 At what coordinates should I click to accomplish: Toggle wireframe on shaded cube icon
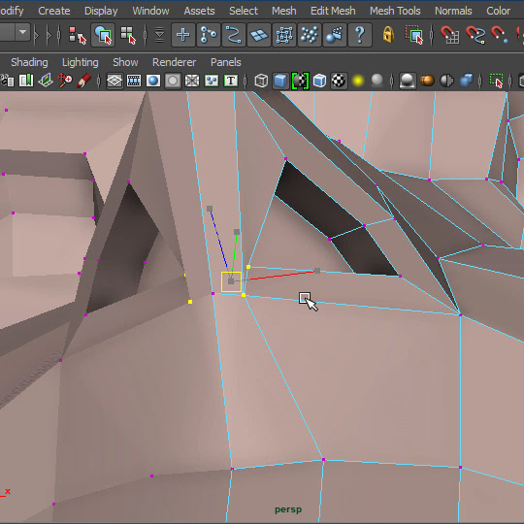click(x=319, y=81)
